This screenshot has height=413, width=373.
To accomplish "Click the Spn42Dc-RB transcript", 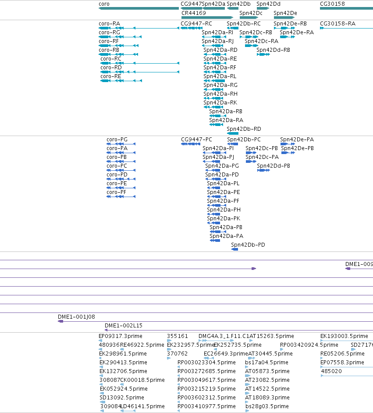I will (249, 37).
